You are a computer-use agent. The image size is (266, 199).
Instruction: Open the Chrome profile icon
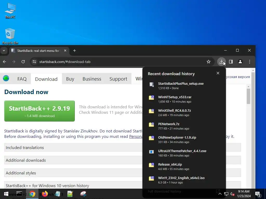(x=240, y=62)
